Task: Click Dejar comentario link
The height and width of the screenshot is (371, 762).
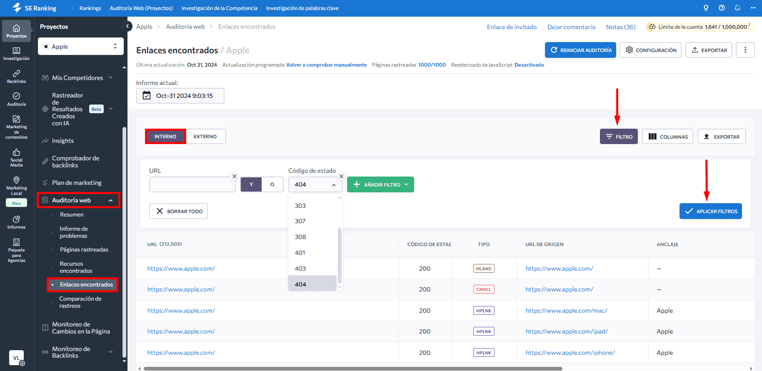Action: click(571, 27)
